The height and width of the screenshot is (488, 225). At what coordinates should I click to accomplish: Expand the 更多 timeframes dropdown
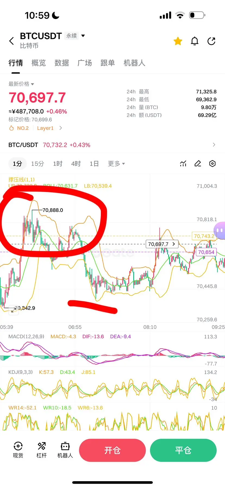(116, 164)
